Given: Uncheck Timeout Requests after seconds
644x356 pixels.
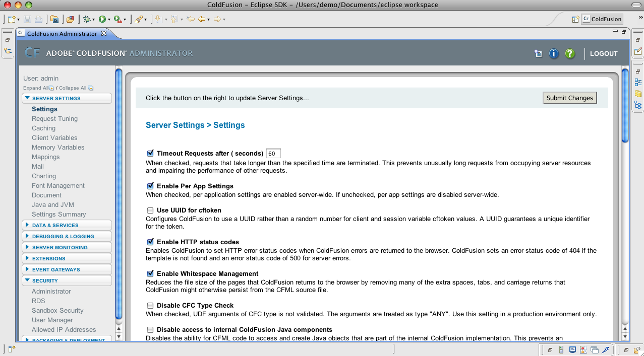Looking at the screenshot, I should (x=150, y=153).
